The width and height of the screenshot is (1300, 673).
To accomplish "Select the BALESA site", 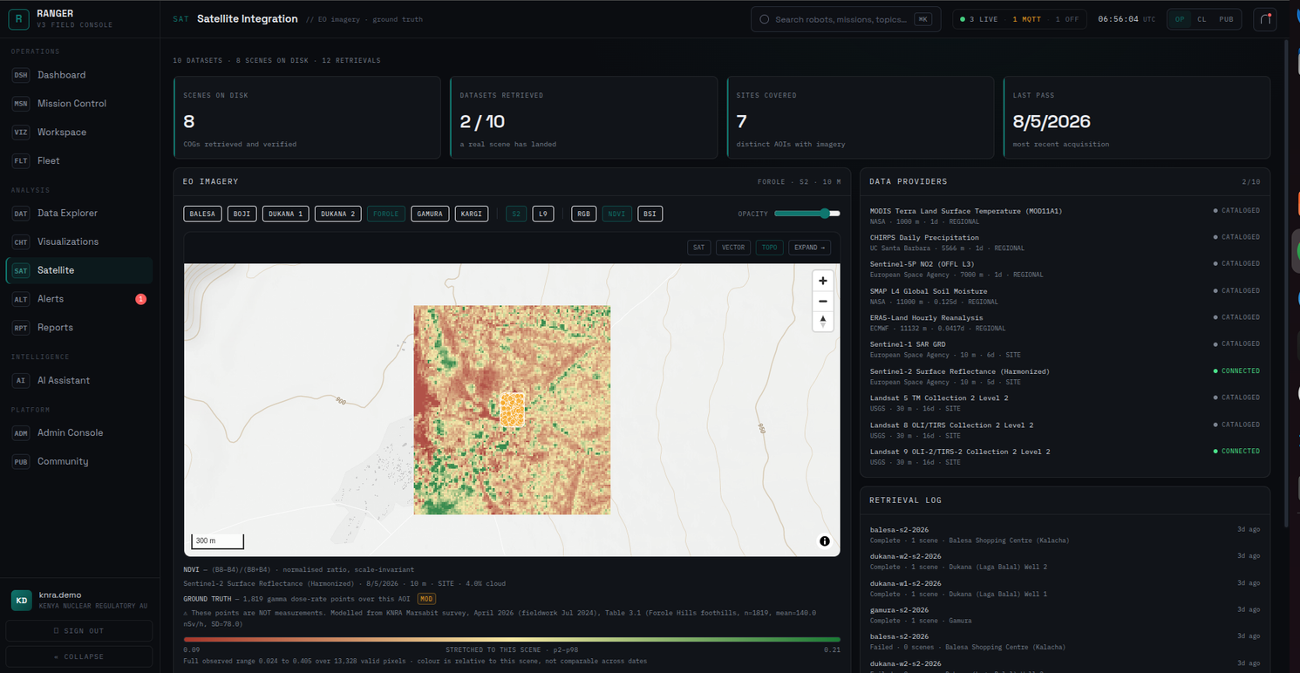I will (202, 214).
